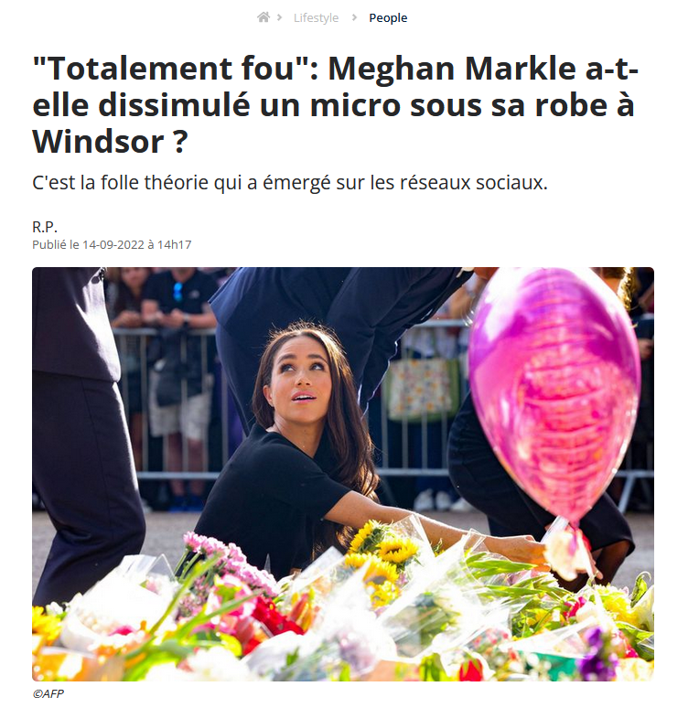Image resolution: width=699 pixels, height=708 pixels.
Task: Click the pink balloon in the photo
Action: click(554, 397)
